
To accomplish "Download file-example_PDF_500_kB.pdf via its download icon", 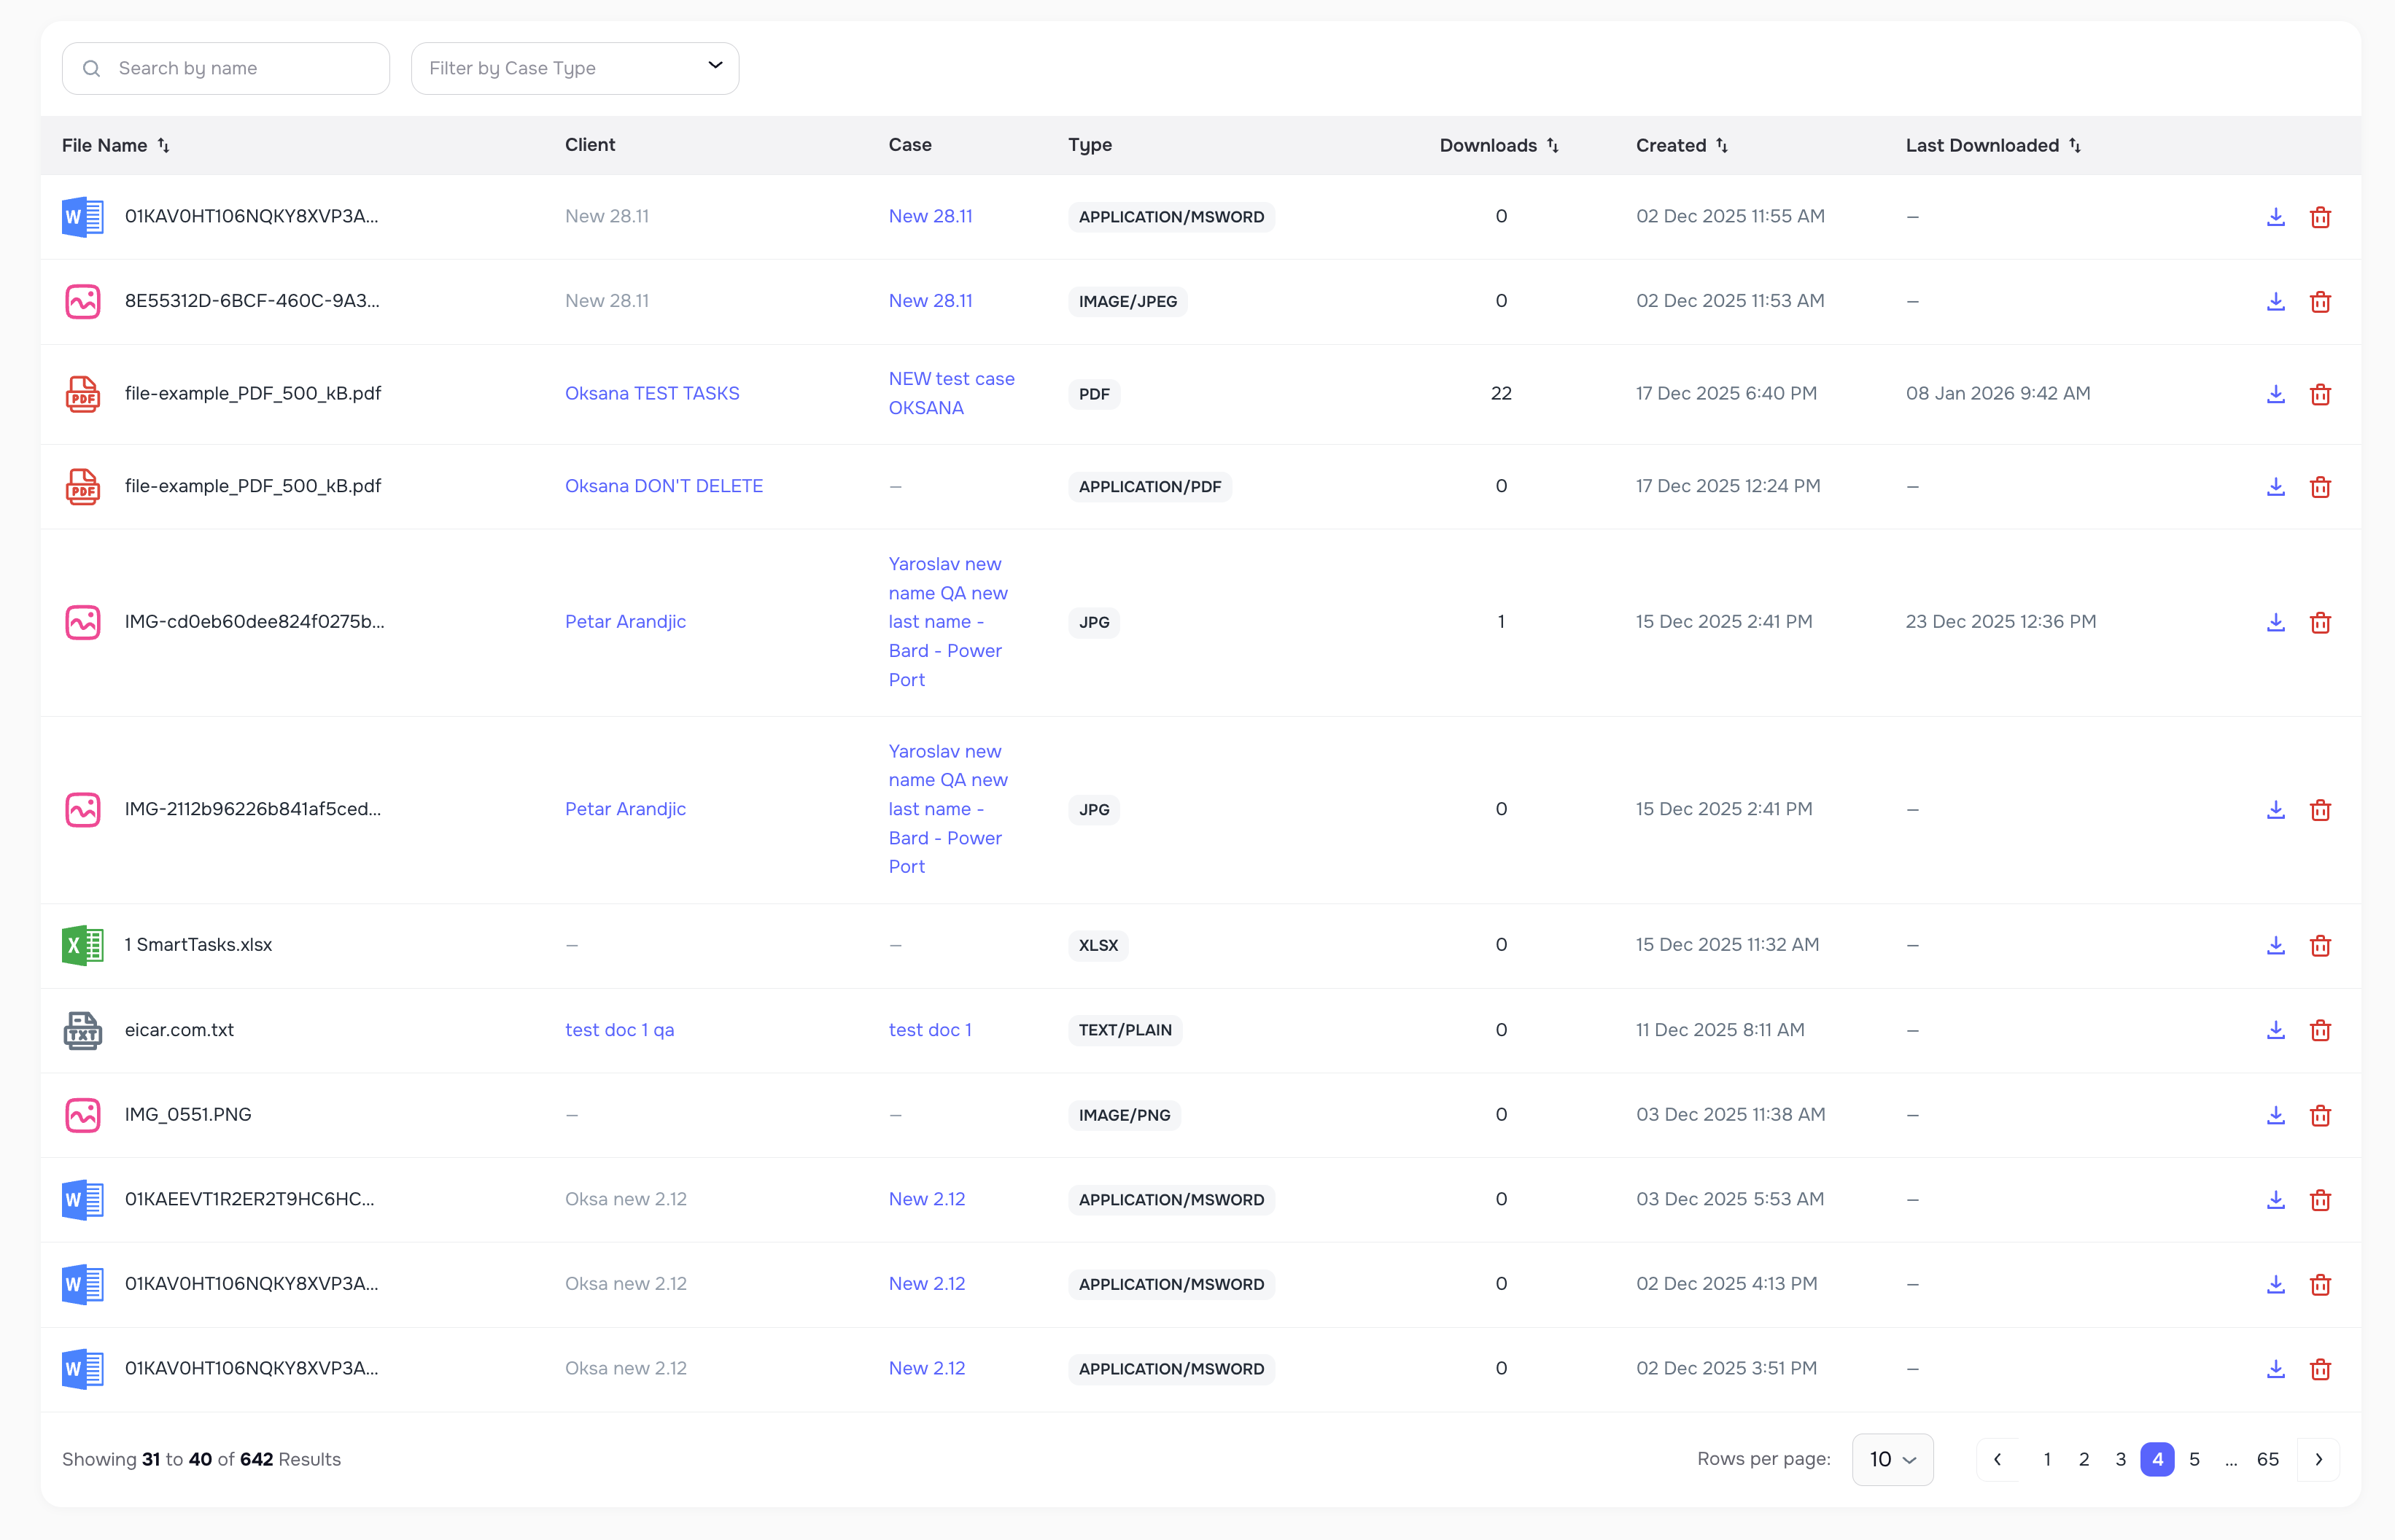I will coord(2275,393).
